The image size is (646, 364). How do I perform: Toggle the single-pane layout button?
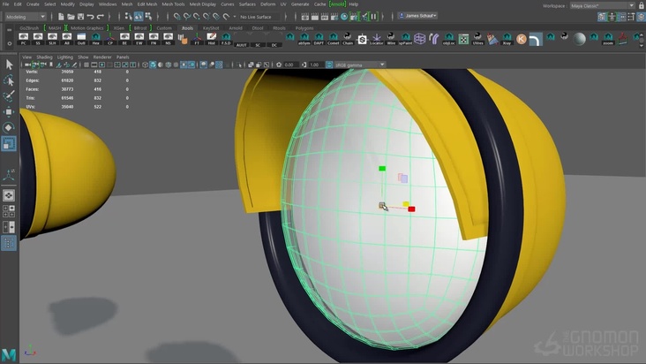click(x=9, y=194)
